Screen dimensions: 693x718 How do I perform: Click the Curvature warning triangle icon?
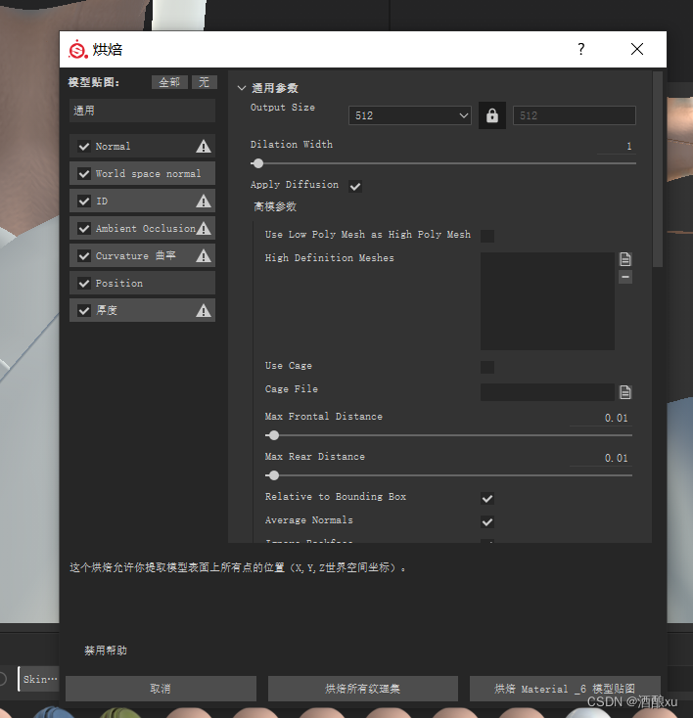pyautogui.click(x=203, y=256)
